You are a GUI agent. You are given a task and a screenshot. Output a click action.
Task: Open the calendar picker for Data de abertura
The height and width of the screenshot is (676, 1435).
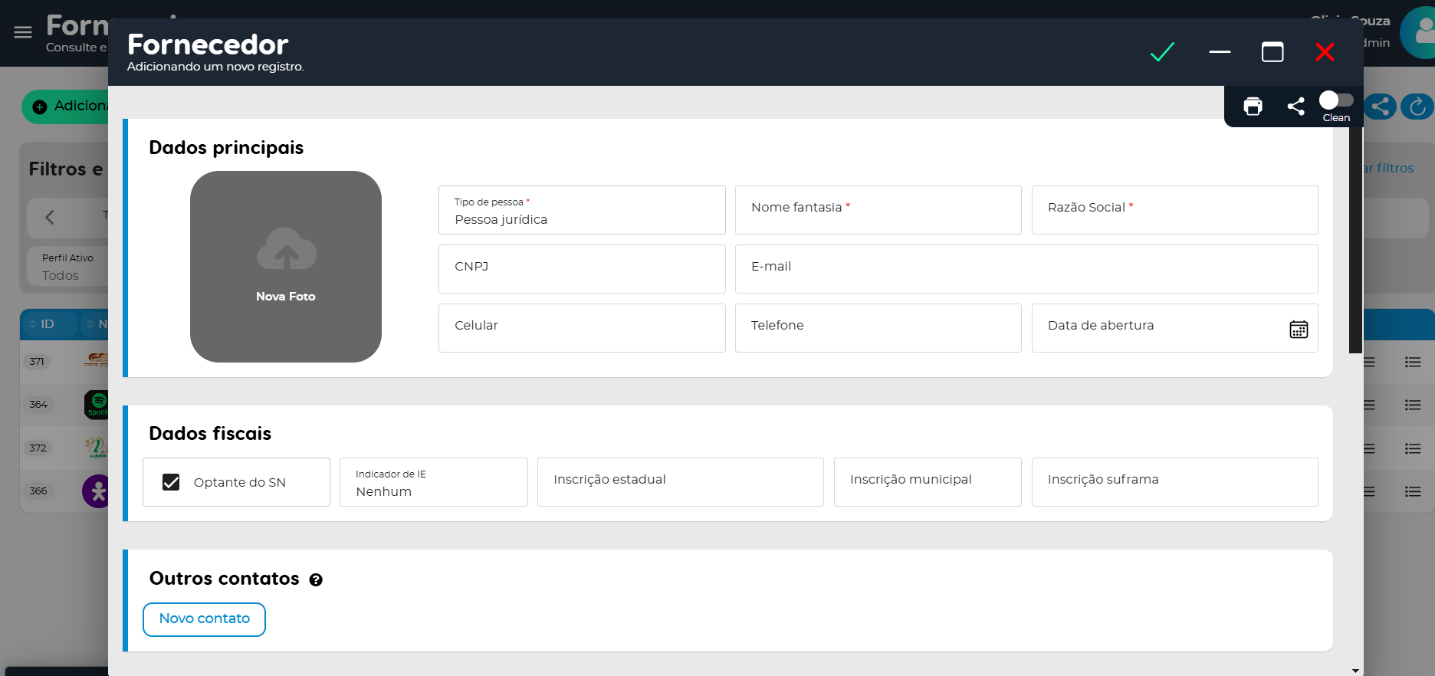(x=1298, y=329)
